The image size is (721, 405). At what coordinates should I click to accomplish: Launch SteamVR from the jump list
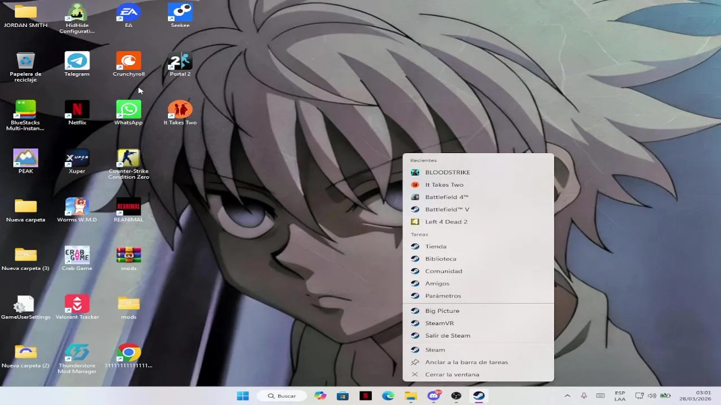coord(478,323)
